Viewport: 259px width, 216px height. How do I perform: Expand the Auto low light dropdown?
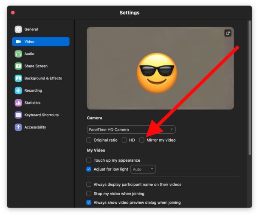143,169
